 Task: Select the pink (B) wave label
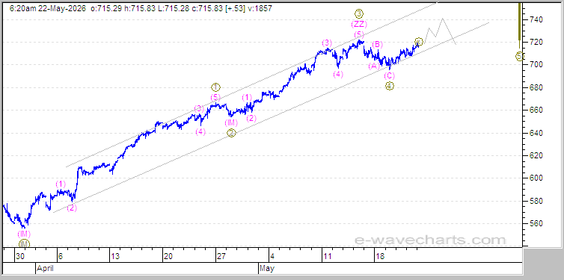tap(377, 45)
